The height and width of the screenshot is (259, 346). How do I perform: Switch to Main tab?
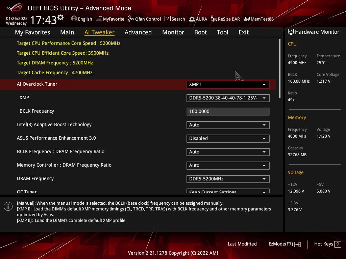click(x=67, y=32)
